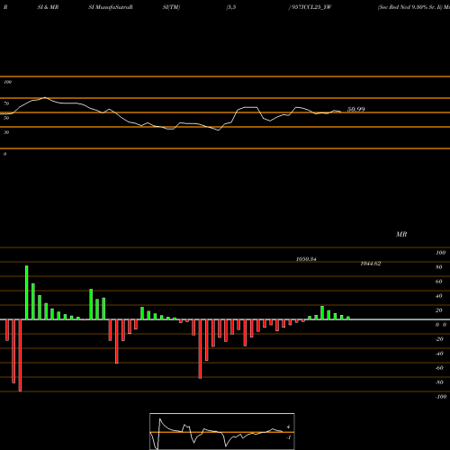
Task: Click the '957ICCL25_YW' symbol label
Action: (x=311, y=7)
